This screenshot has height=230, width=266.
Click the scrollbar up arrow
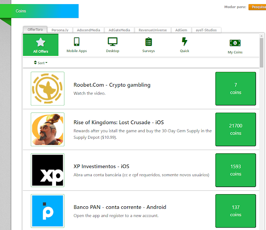coord(261,36)
